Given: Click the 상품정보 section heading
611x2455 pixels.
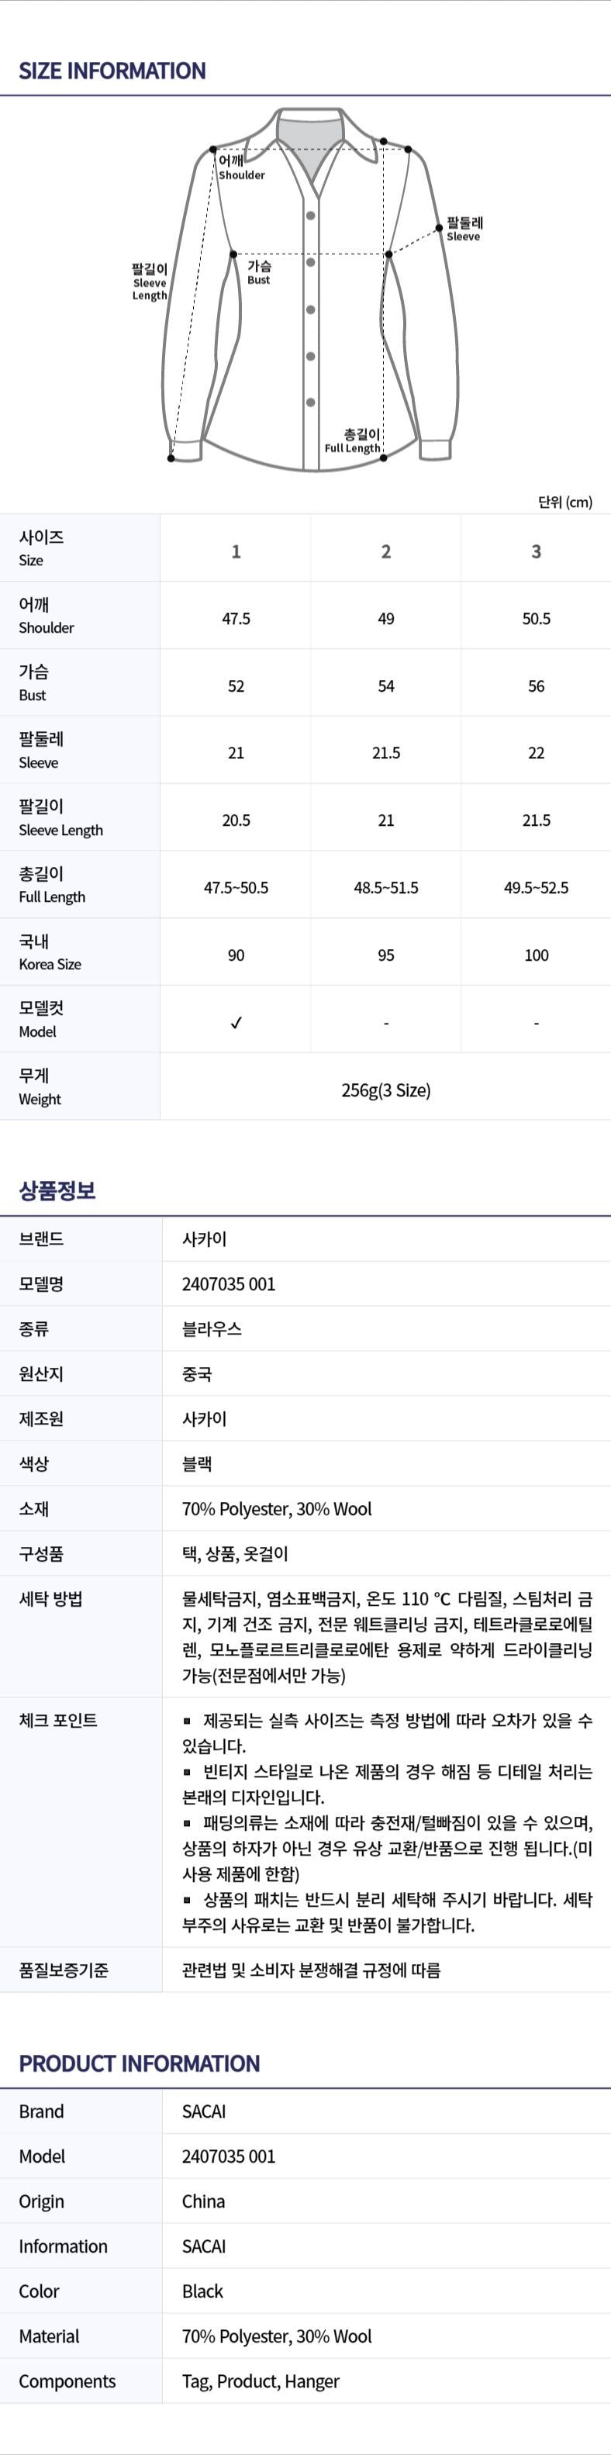Looking at the screenshot, I should click(x=57, y=1190).
